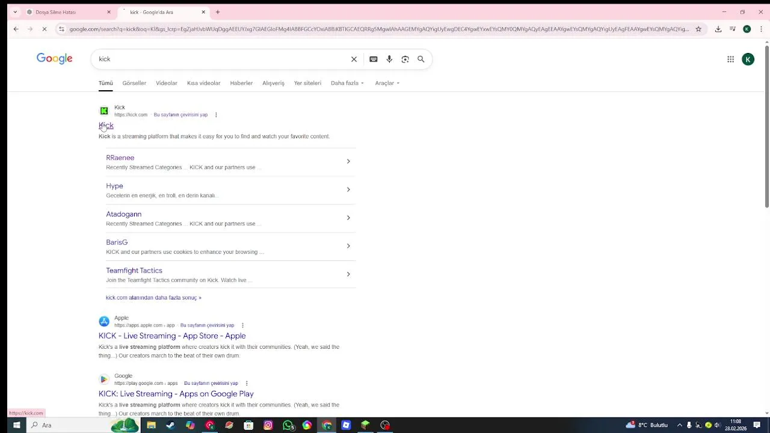Screen dimensions: 770x433
Task: Translate Apple App Store page link
Action: [x=207, y=325]
